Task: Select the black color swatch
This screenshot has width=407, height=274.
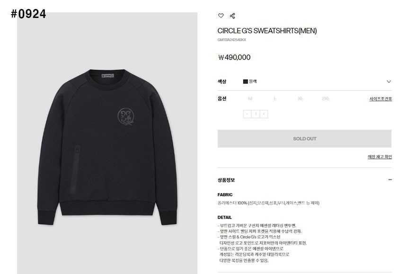Action: [245, 81]
